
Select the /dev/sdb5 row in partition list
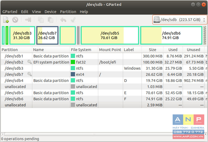coord(104,93)
